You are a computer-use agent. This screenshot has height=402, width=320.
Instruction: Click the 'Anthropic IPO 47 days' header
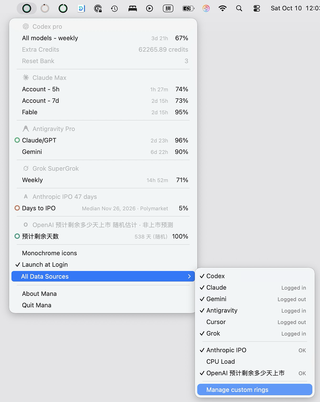[65, 197]
